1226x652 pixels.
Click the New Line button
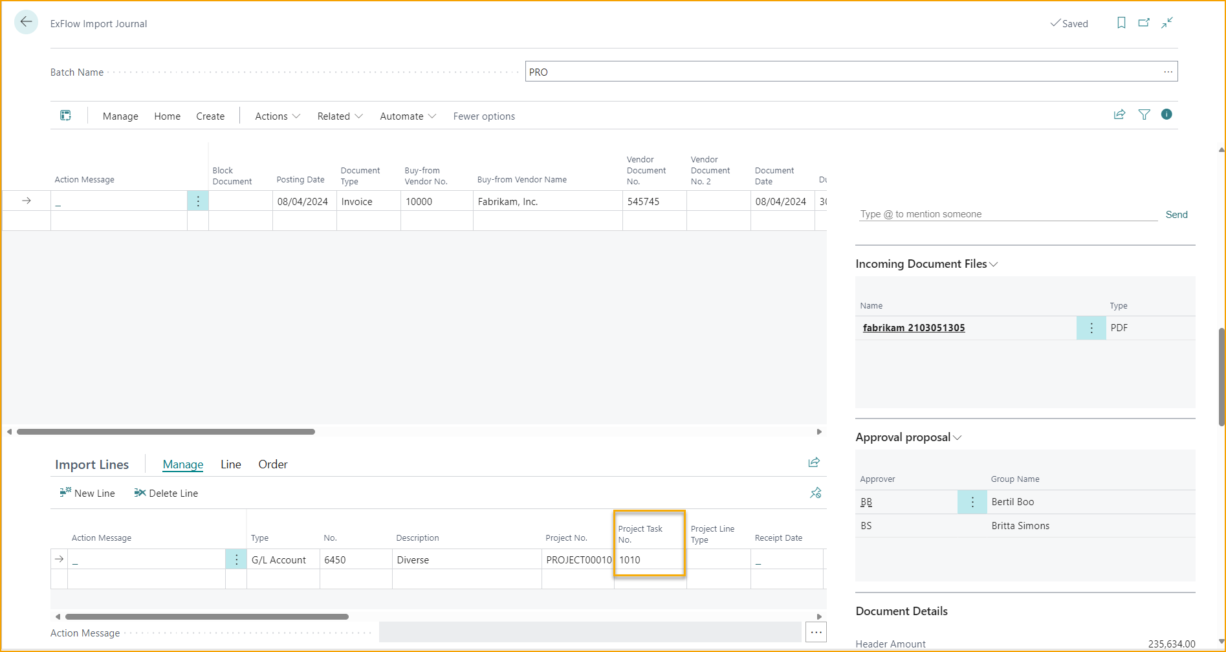tap(87, 493)
